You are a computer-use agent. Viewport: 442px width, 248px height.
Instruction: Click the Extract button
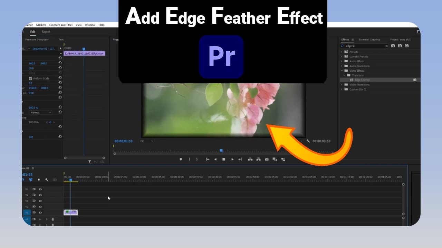pos(258,159)
